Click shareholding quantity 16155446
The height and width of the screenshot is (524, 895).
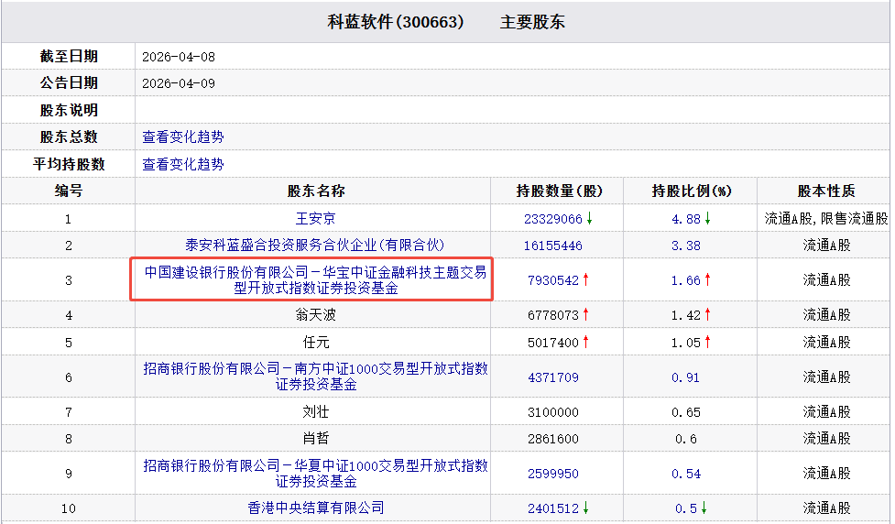tap(552, 246)
